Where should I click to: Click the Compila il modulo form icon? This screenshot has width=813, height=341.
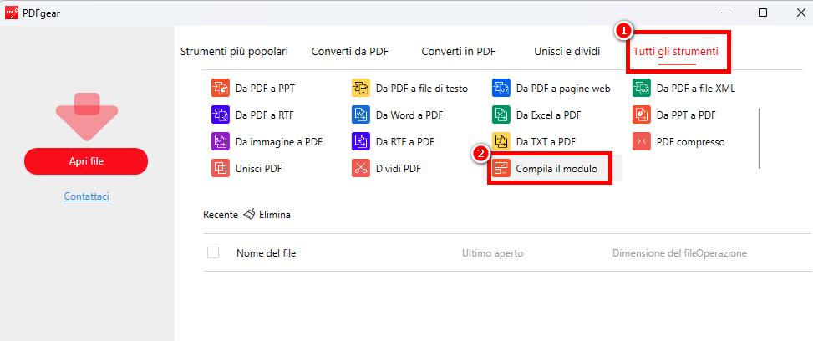click(x=501, y=169)
